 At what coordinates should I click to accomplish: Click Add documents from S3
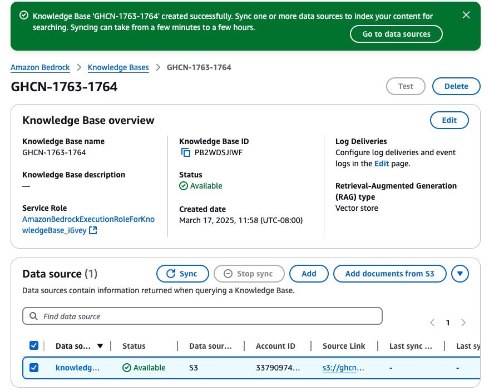[390, 274]
